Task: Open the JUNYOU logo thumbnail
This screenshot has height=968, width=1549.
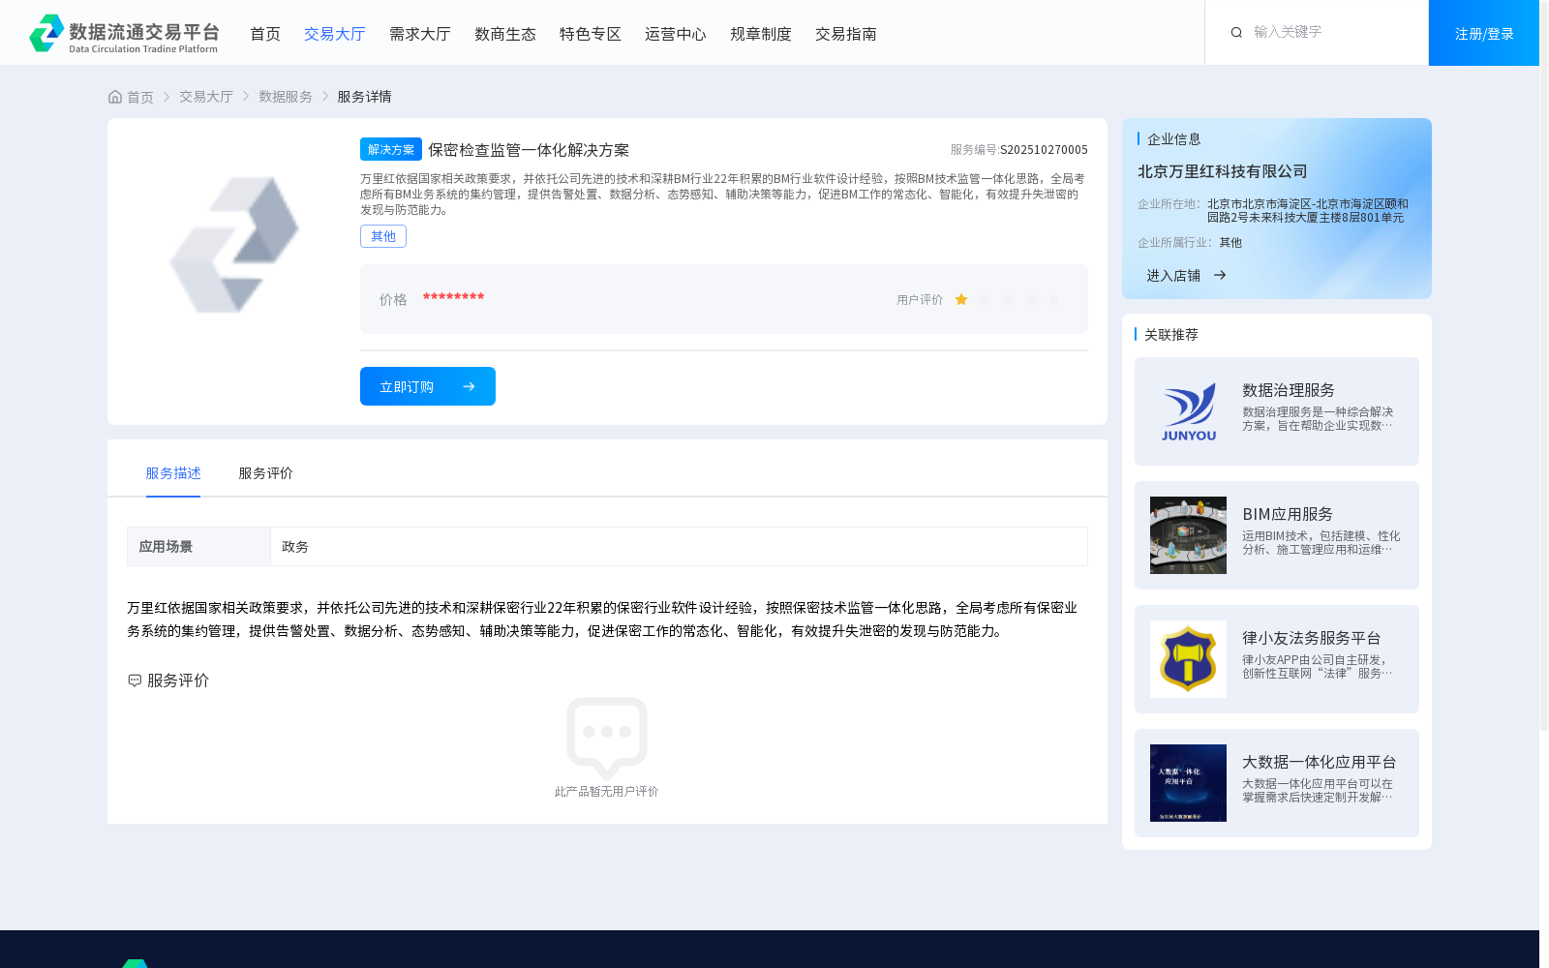Action: [1188, 411]
